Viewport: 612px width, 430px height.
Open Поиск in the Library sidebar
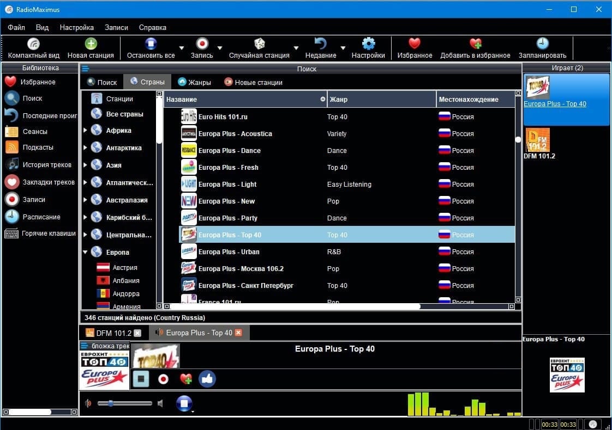pyautogui.click(x=23, y=98)
